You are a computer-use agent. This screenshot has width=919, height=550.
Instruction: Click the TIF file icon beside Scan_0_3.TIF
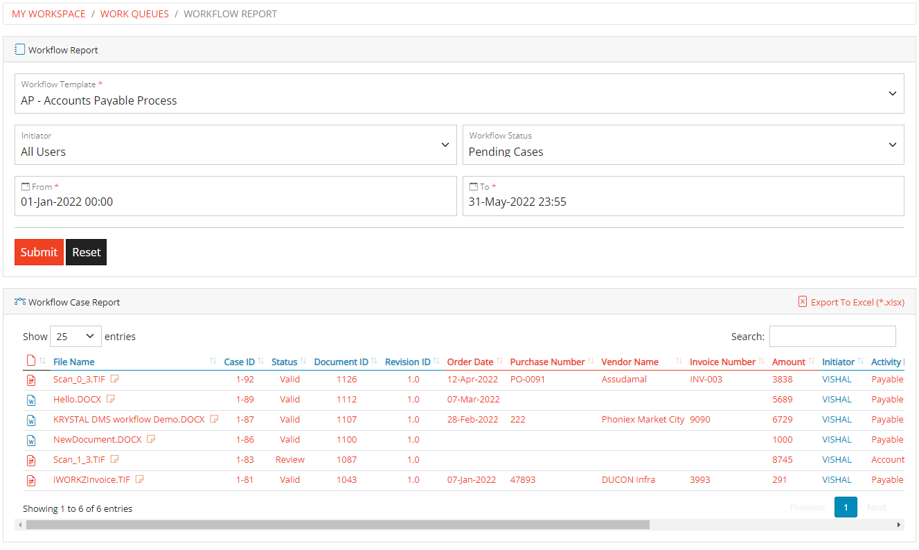(x=30, y=379)
